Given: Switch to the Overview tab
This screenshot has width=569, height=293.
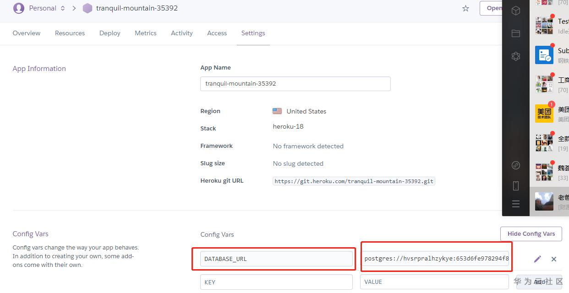Looking at the screenshot, I should click(27, 33).
